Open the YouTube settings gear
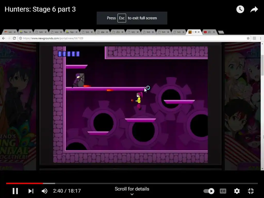This screenshot has height=198, width=264. coord(237,191)
